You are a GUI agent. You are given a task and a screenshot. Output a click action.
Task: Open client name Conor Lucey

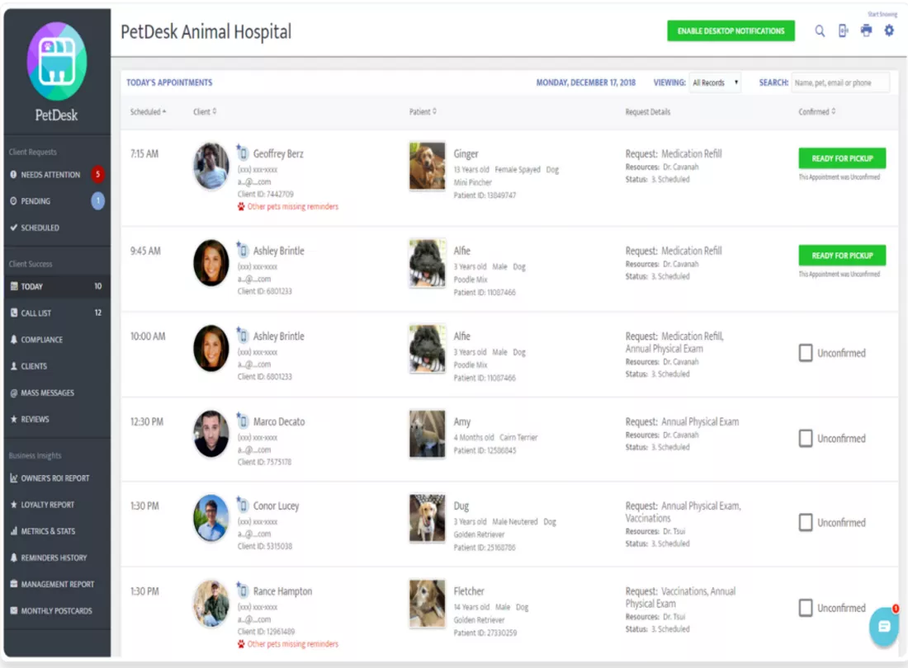coord(276,506)
